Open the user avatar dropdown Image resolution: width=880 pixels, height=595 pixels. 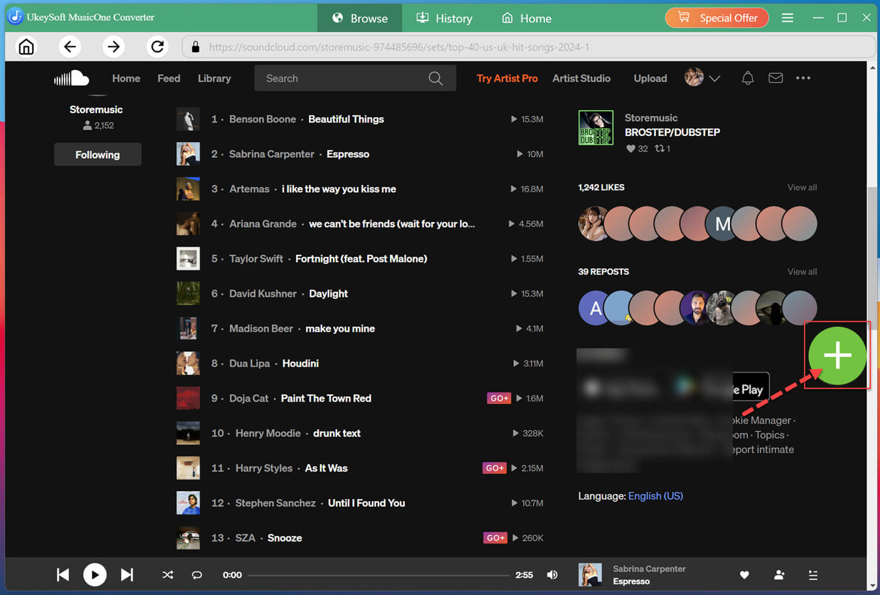coord(702,77)
